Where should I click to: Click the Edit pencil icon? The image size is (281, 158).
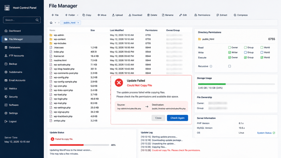(x=181, y=15)
